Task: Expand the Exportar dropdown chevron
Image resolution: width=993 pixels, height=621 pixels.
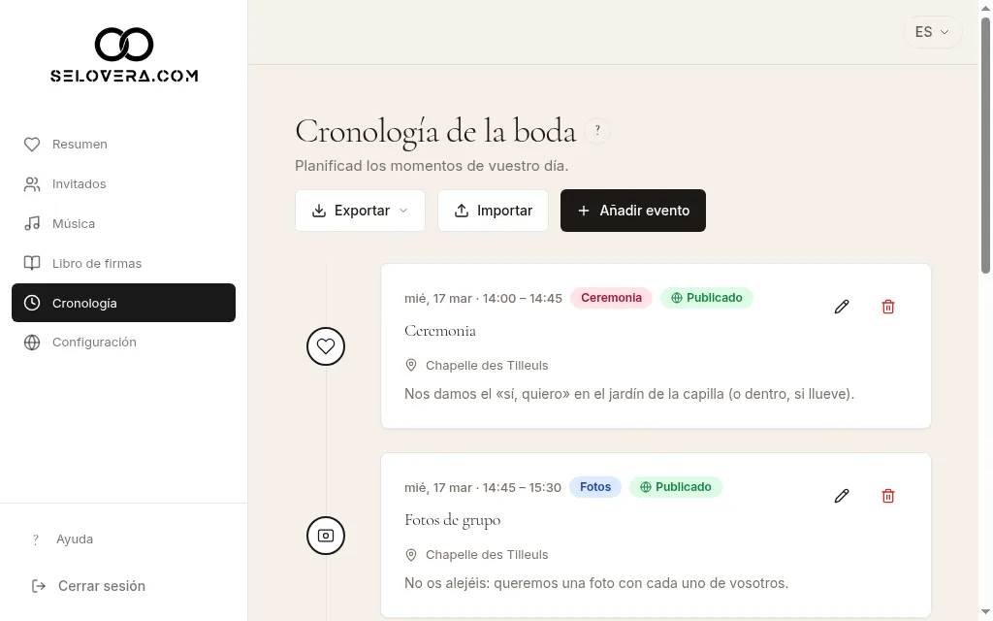Action: 403,211
